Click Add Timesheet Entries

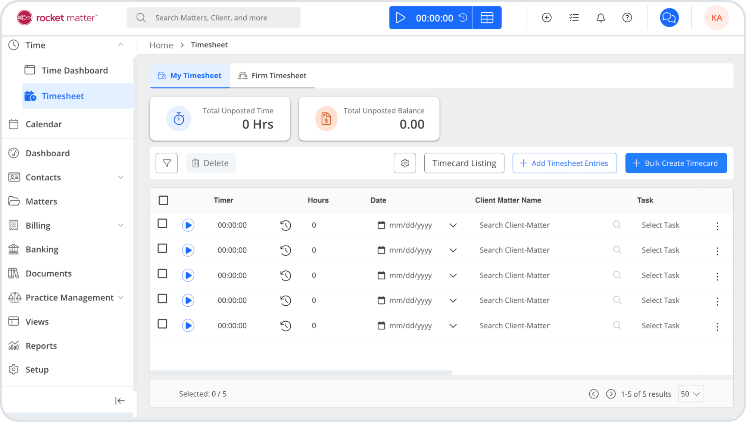point(564,163)
